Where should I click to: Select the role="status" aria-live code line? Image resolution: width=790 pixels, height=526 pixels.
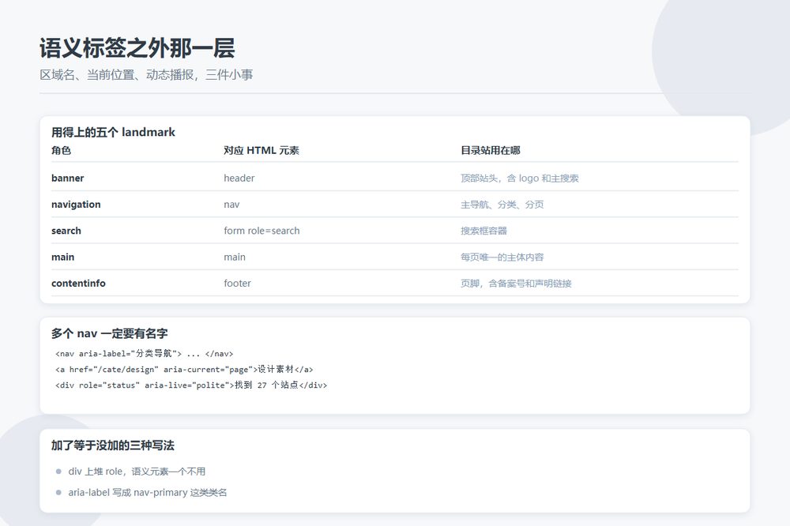pos(191,385)
